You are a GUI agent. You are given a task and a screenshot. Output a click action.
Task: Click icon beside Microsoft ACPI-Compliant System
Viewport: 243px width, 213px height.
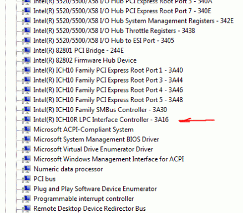click(27, 129)
